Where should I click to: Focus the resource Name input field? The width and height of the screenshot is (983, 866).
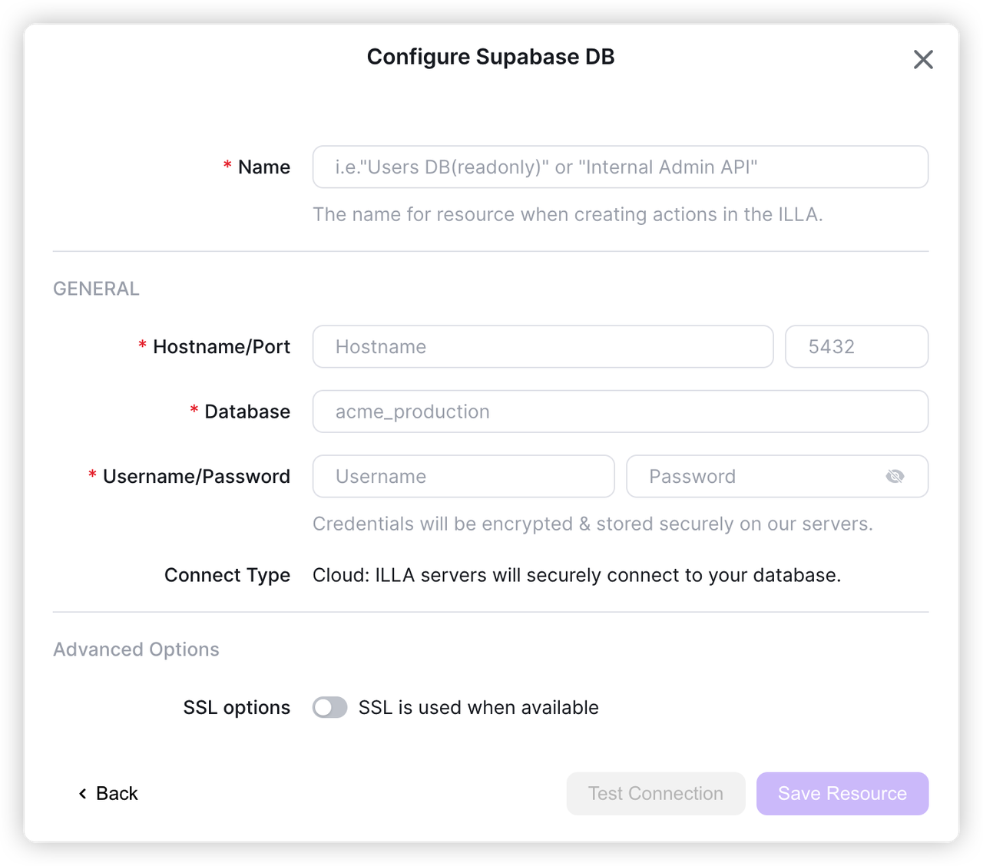point(621,167)
